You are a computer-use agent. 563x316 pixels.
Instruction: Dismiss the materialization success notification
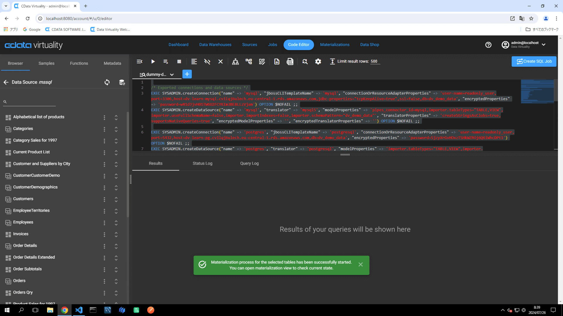(x=360, y=265)
